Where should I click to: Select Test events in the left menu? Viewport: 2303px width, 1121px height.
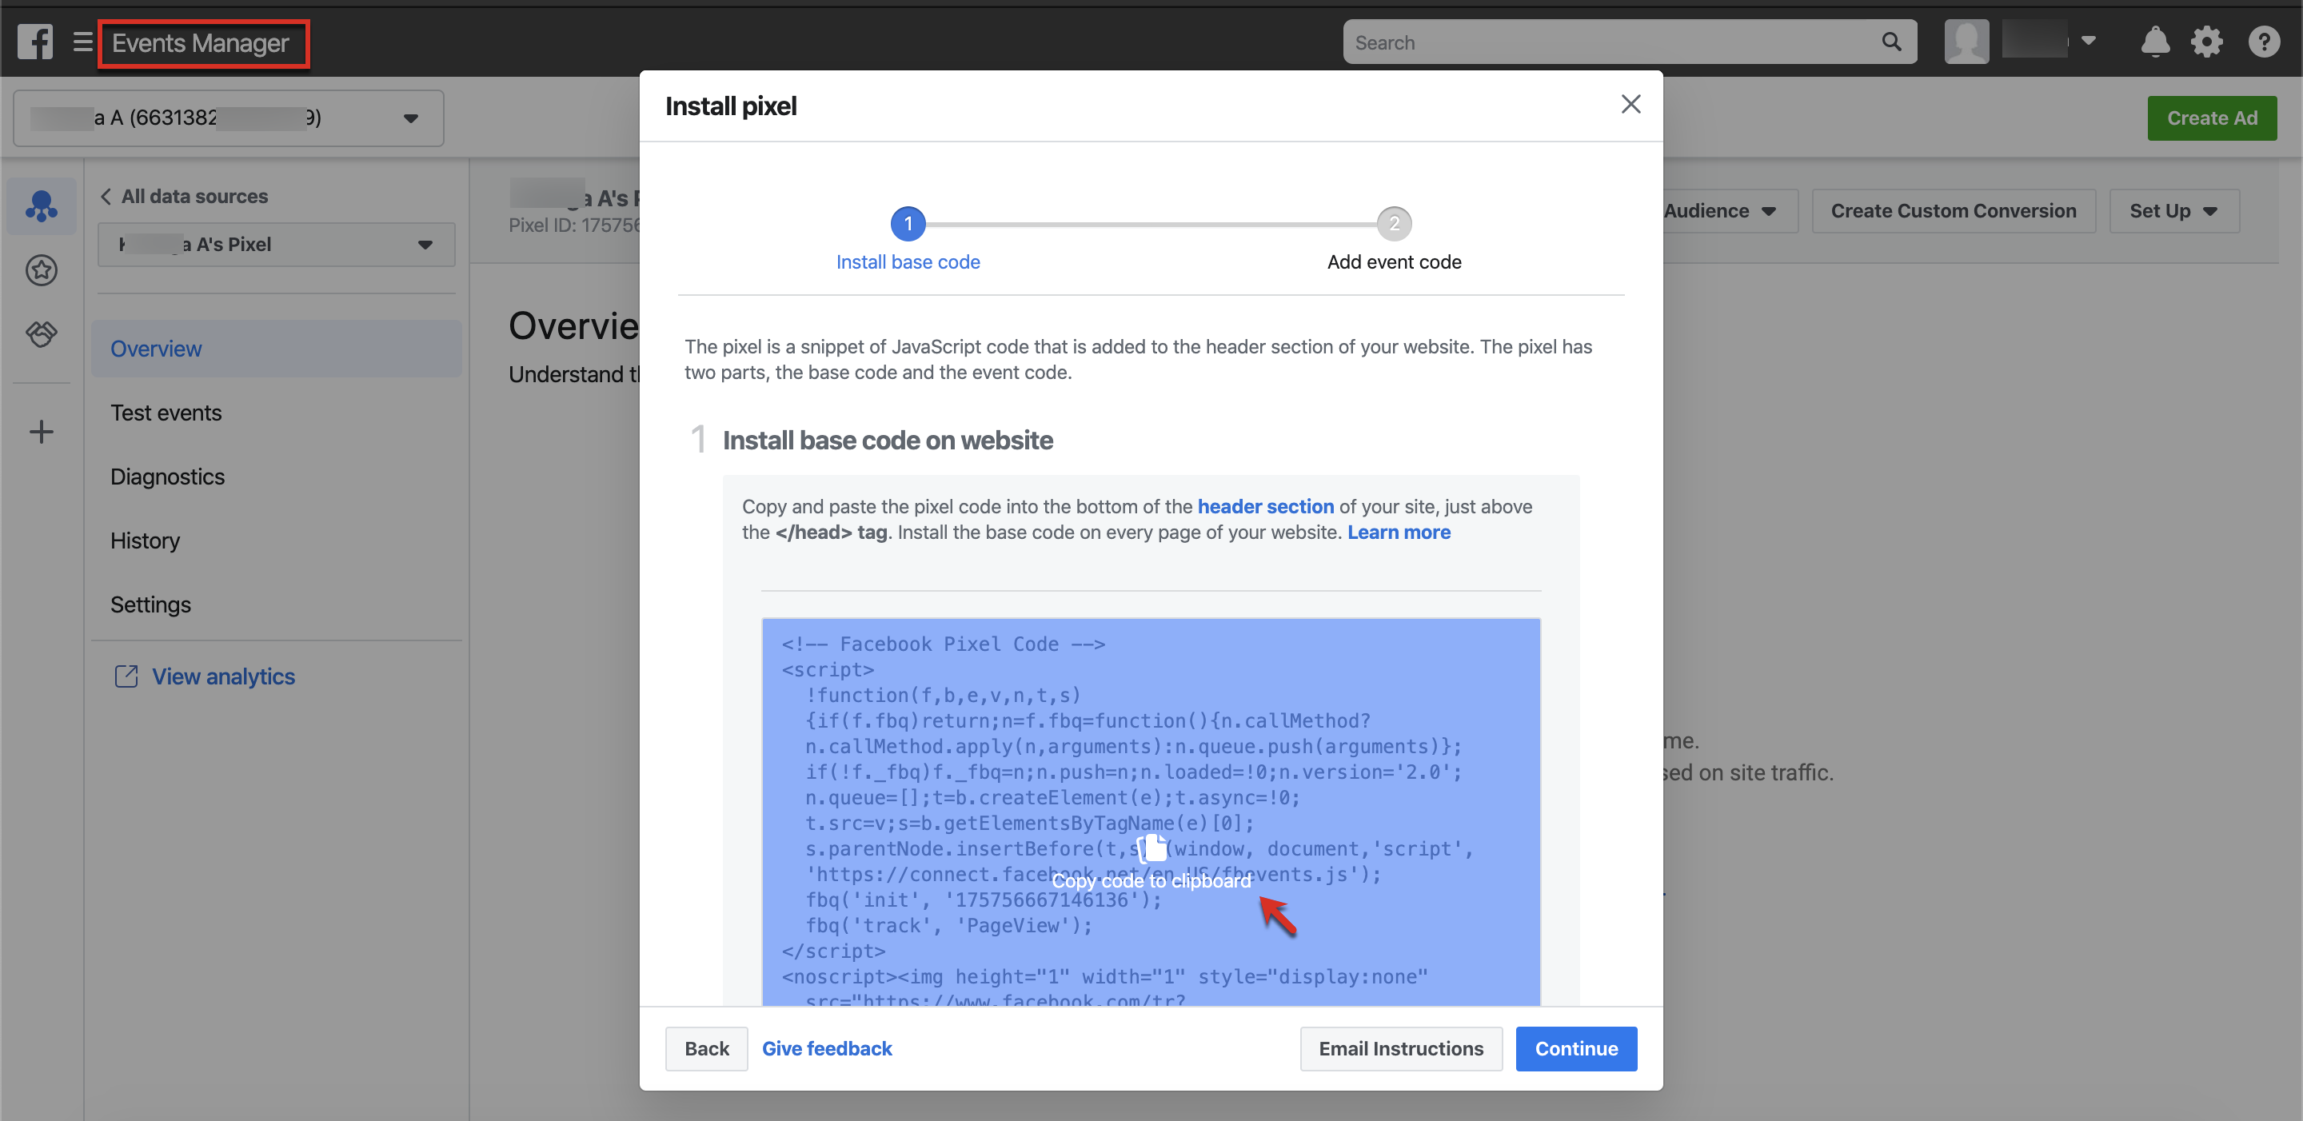click(166, 413)
